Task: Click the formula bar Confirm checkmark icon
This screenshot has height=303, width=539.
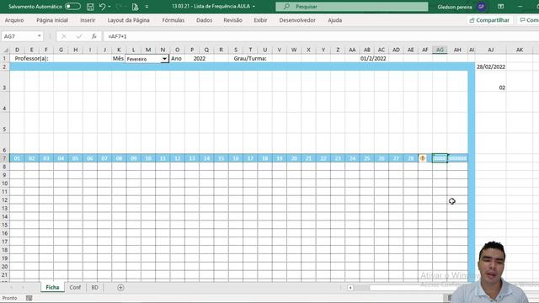Action: click(79, 36)
